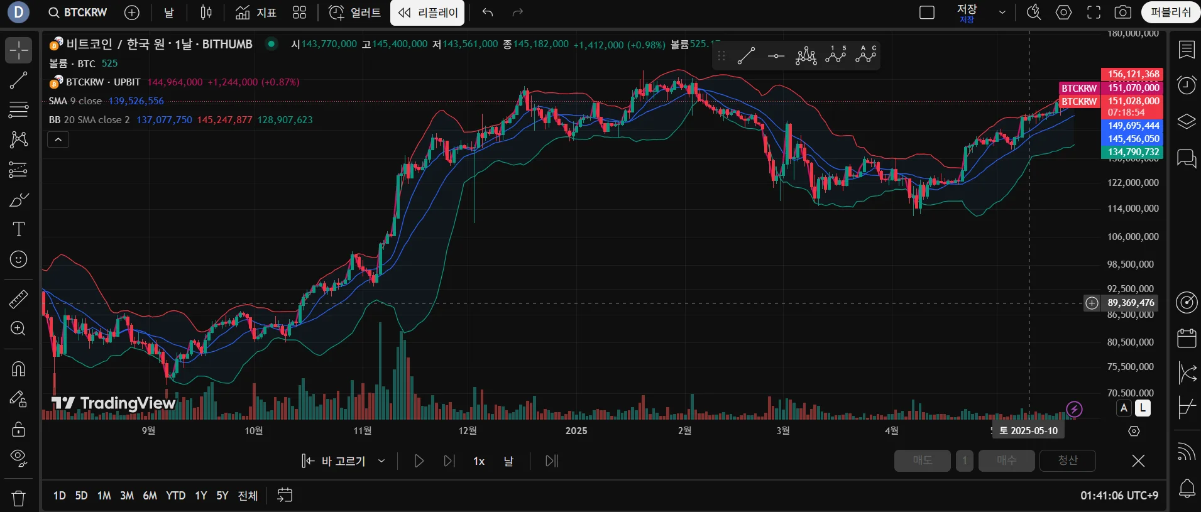Expand the 저장 layout dropdown arrow
Viewport: 1201px width, 512px height.
click(x=1002, y=13)
